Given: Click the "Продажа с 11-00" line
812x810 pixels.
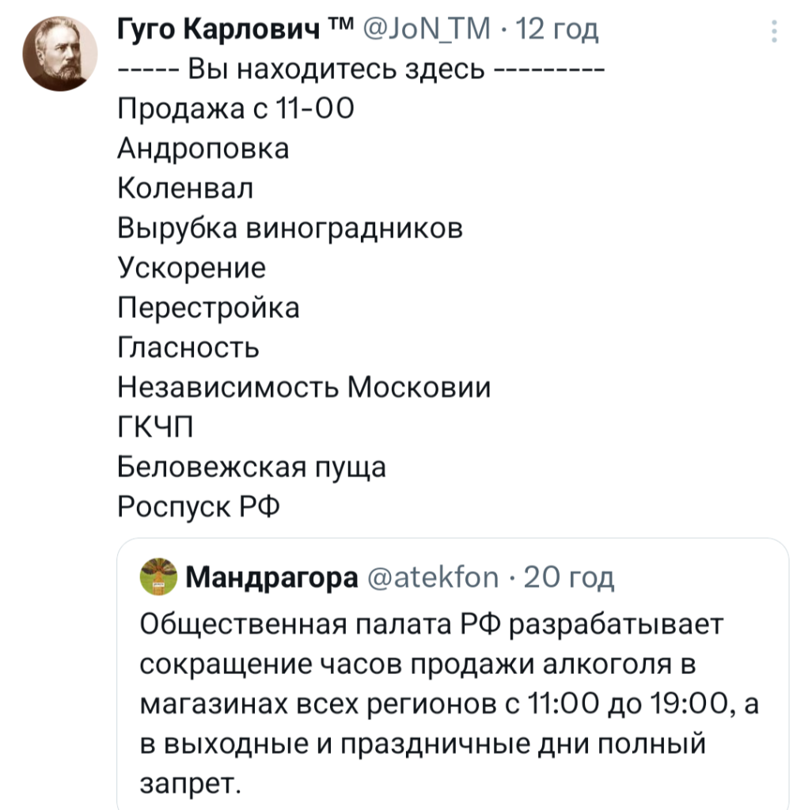Looking at the screenshot, I should click(x=235, y=109).
